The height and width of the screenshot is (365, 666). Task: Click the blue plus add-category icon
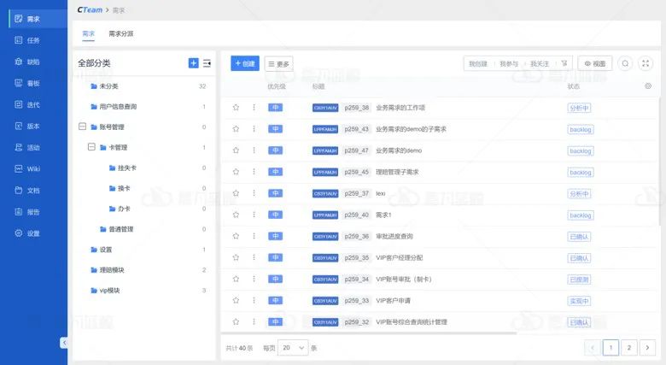click(x=193, y=63)
